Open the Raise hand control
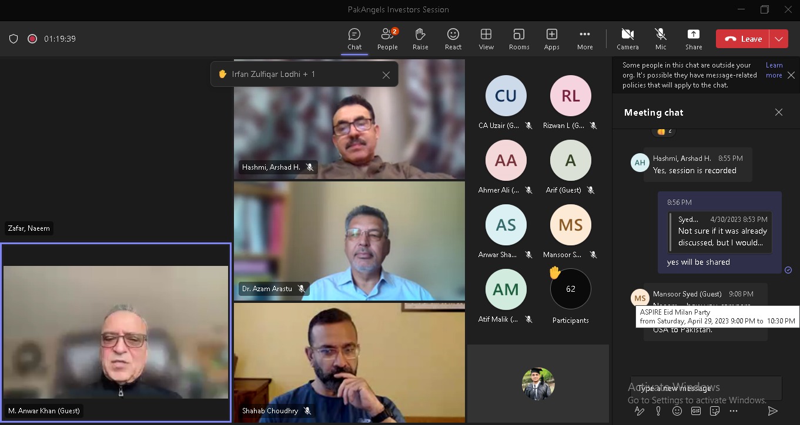The height and width of the screenshot is (425, 800). pyautogui.click(x=420, y=39)
